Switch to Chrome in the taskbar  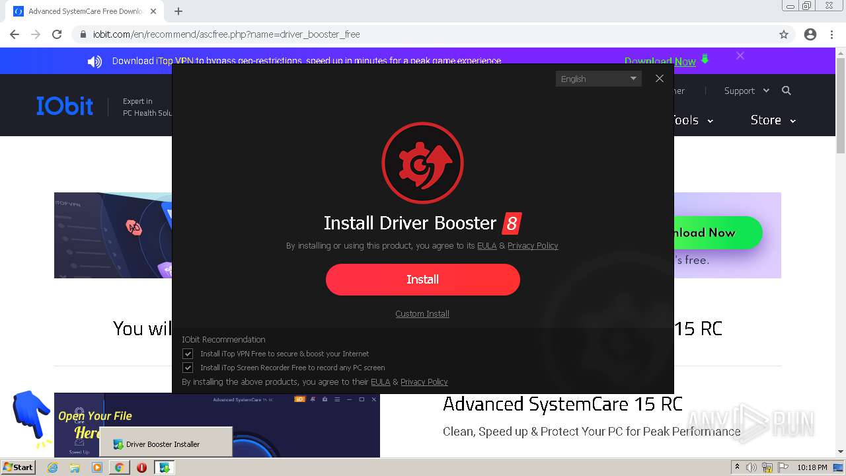pos(119,467)
